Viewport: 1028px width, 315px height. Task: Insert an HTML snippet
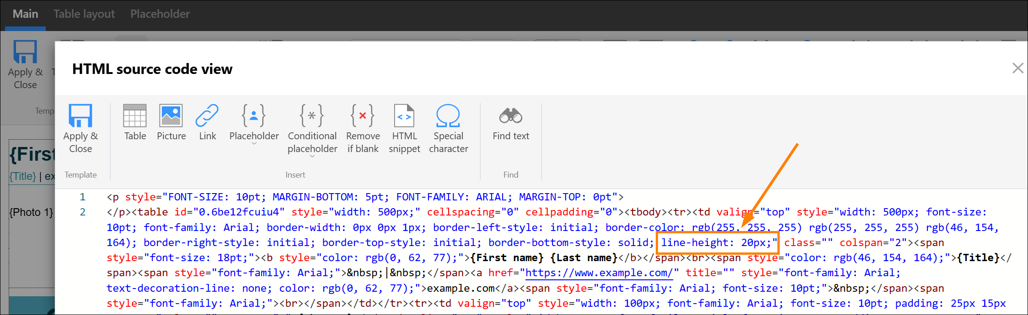click(x=404, y=129)
